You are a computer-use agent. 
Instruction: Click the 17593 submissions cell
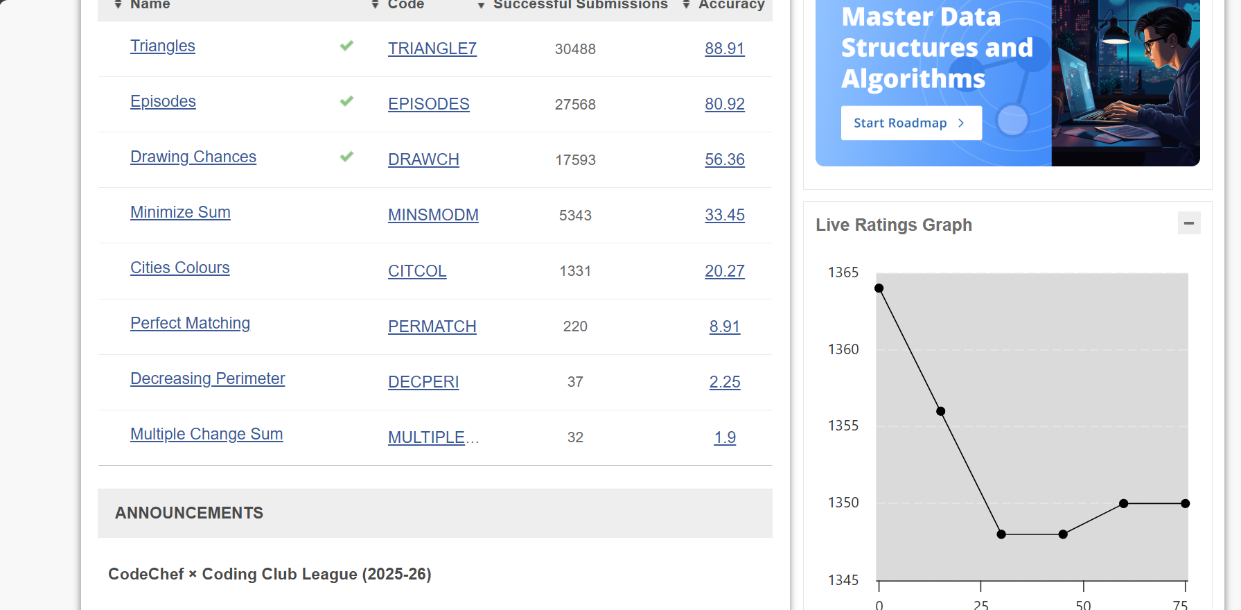pos(575,159)
